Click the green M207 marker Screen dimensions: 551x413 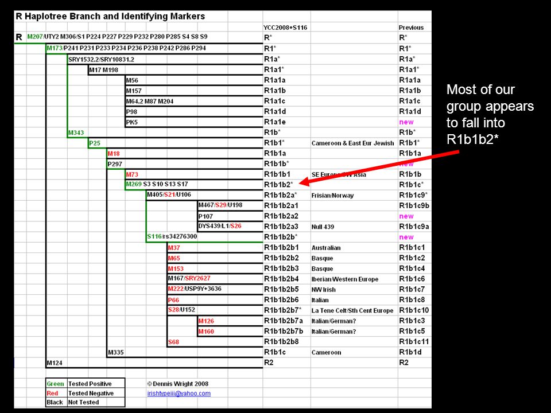[x=35, y=37]
